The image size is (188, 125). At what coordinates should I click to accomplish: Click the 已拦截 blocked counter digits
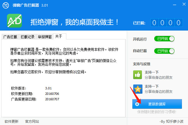coord(167,23)
